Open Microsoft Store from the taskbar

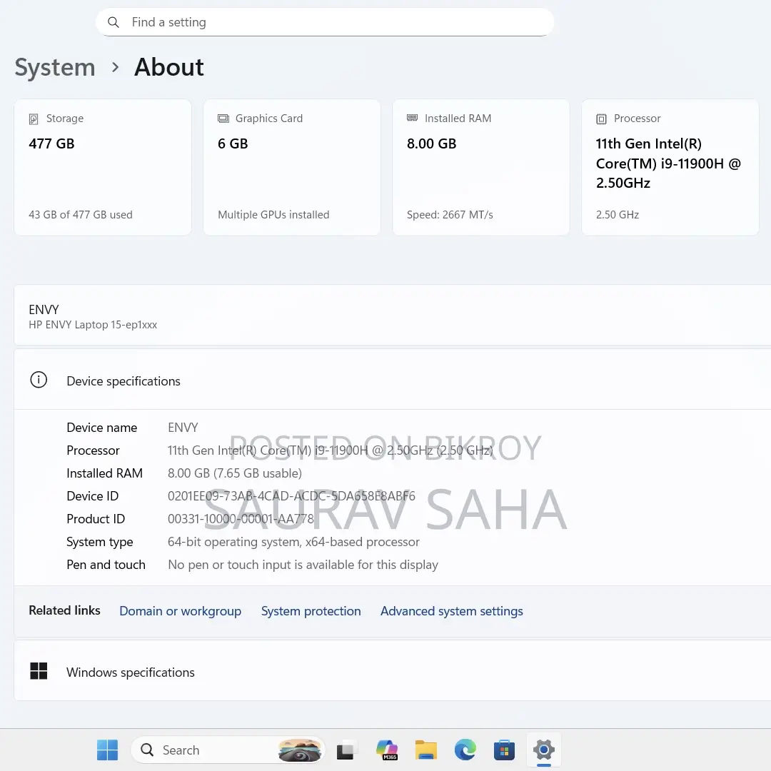(x=505, y=750)
